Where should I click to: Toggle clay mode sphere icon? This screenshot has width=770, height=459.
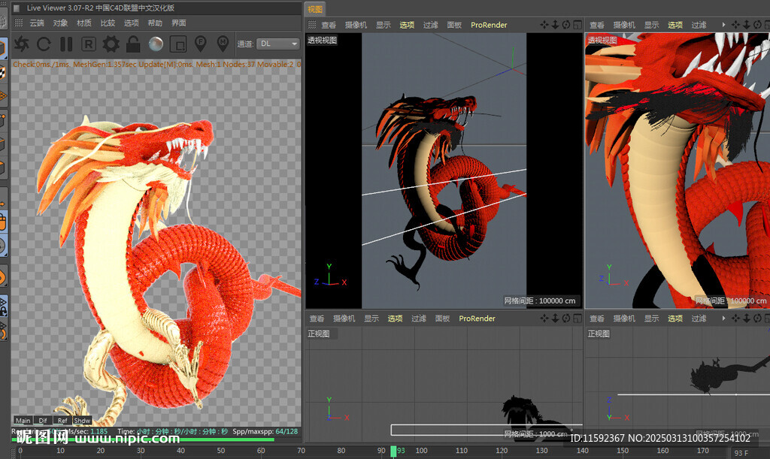click(156, 44)
